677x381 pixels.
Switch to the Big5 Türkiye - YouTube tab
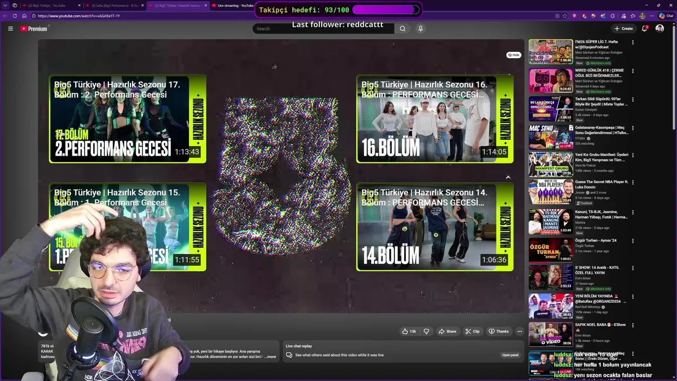tap(52, 5)
